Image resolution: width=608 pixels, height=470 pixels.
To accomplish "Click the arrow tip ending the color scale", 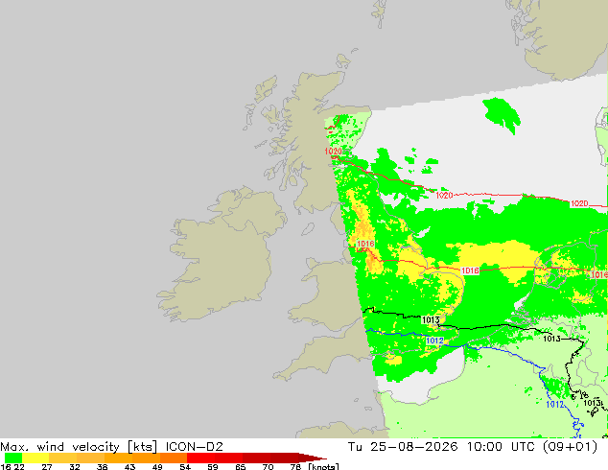I will tap(313, 458).
